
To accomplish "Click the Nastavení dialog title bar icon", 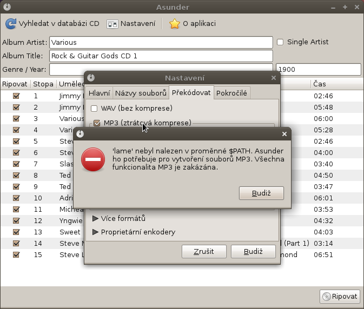I will click(91, 78).
